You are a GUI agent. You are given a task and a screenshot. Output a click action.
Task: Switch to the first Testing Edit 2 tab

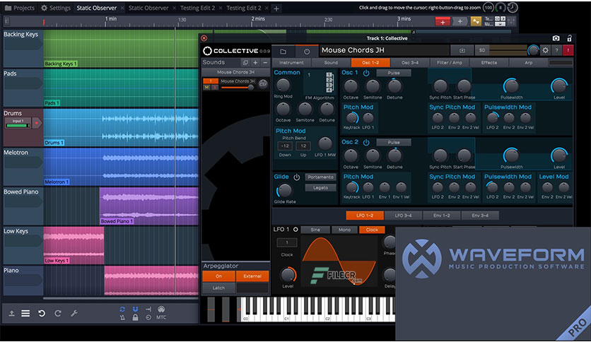pos(197,8)
